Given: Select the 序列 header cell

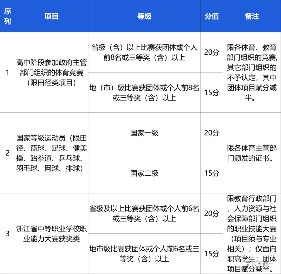Looking at the screenshot, I should (x=7, y=16).
